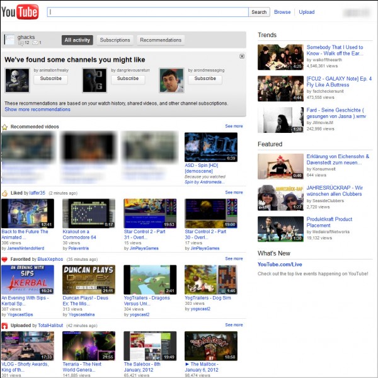The image size is (378, 378).
Task: Click the Recommended videos star icon
Action: [4, 127]
